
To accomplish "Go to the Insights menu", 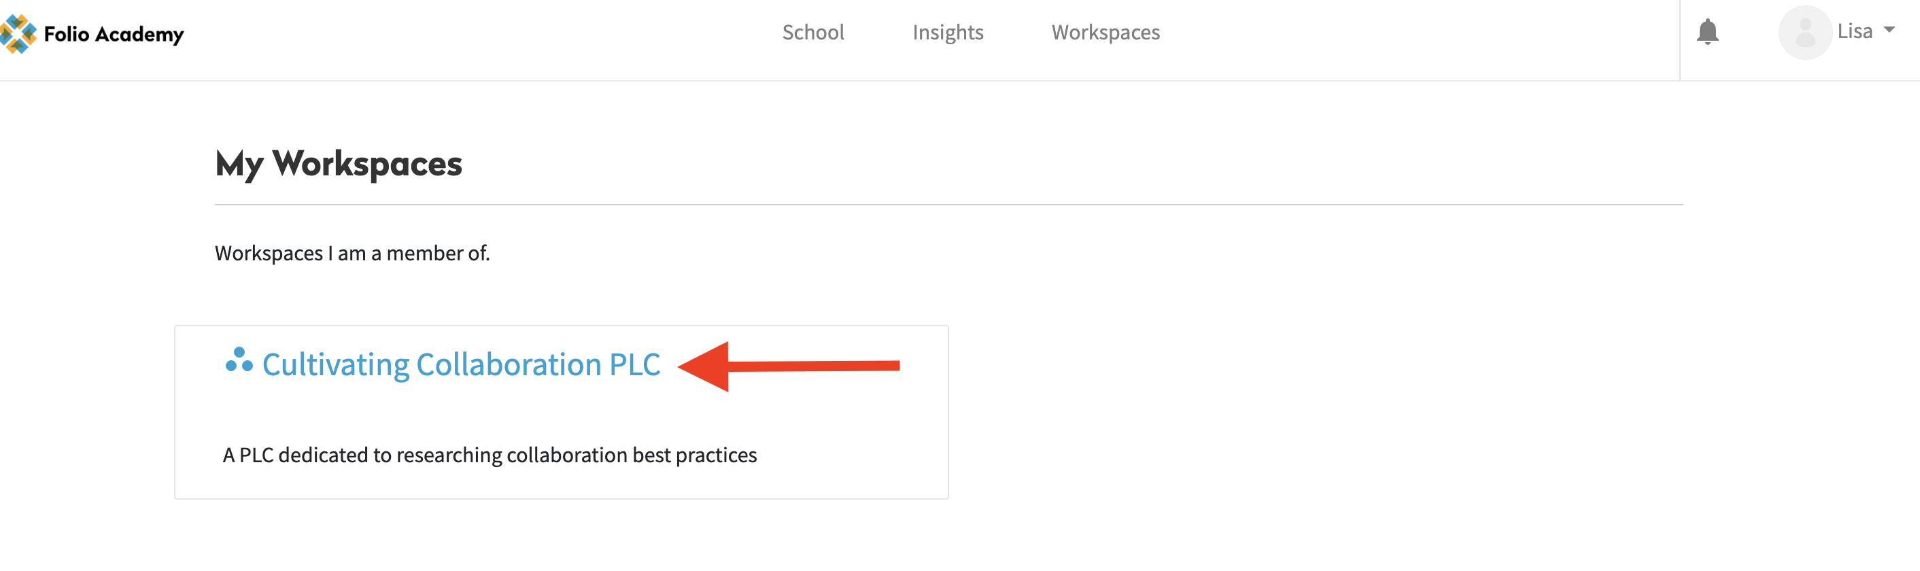I will (x=947, y=32).
